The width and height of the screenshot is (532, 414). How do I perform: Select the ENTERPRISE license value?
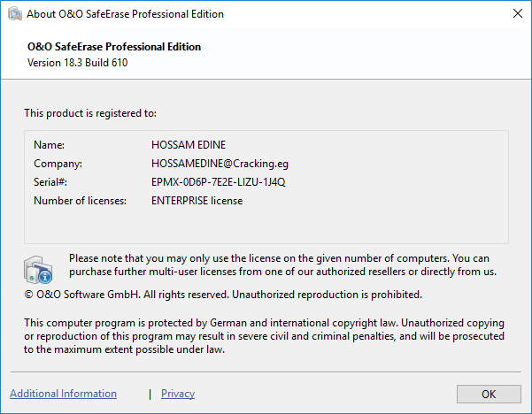(197, 201)
